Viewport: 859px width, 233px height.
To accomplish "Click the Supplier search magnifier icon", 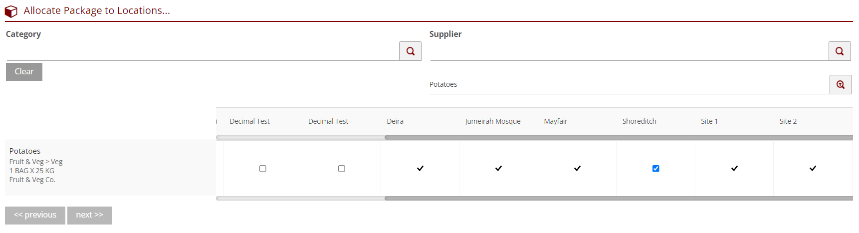I will [840, 51].
